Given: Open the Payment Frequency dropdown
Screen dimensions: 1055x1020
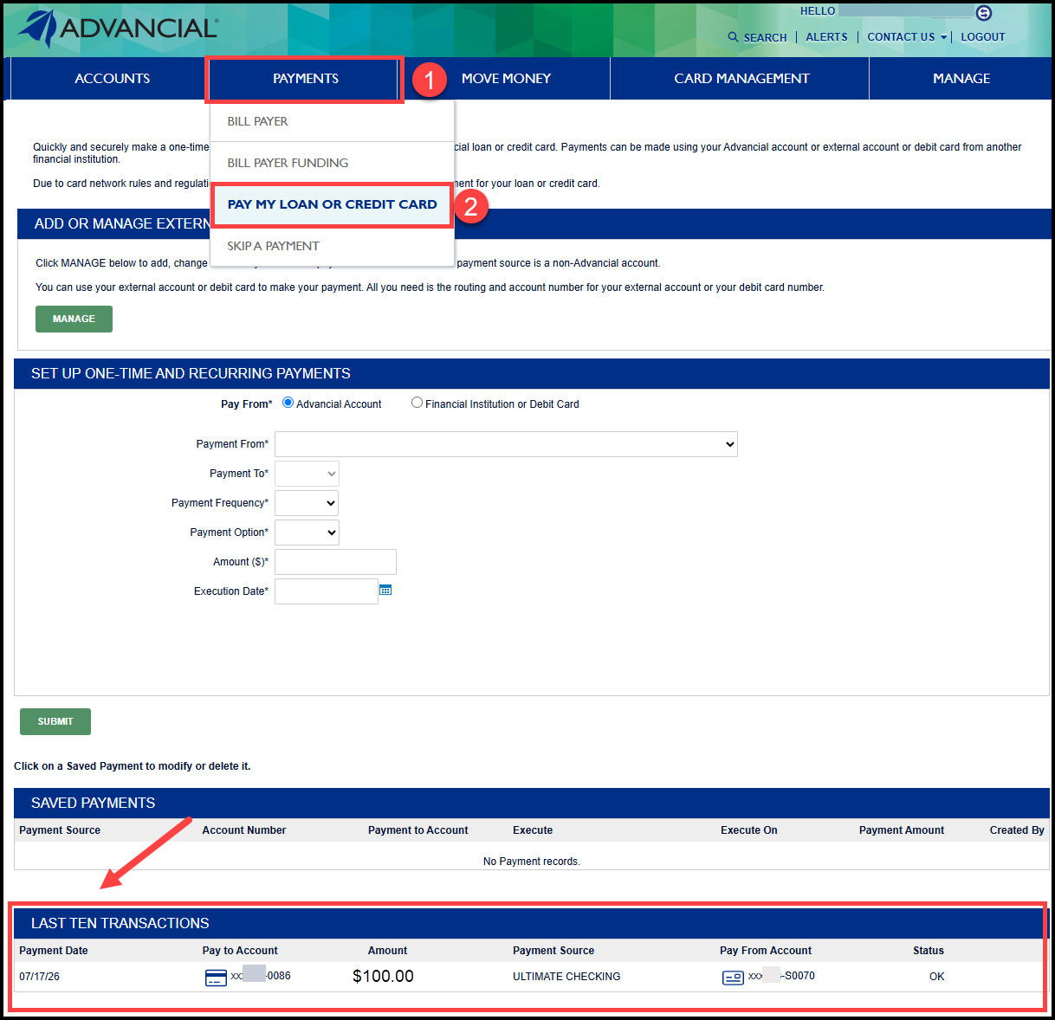Looking at the screenshot, I should coord(307,503).
